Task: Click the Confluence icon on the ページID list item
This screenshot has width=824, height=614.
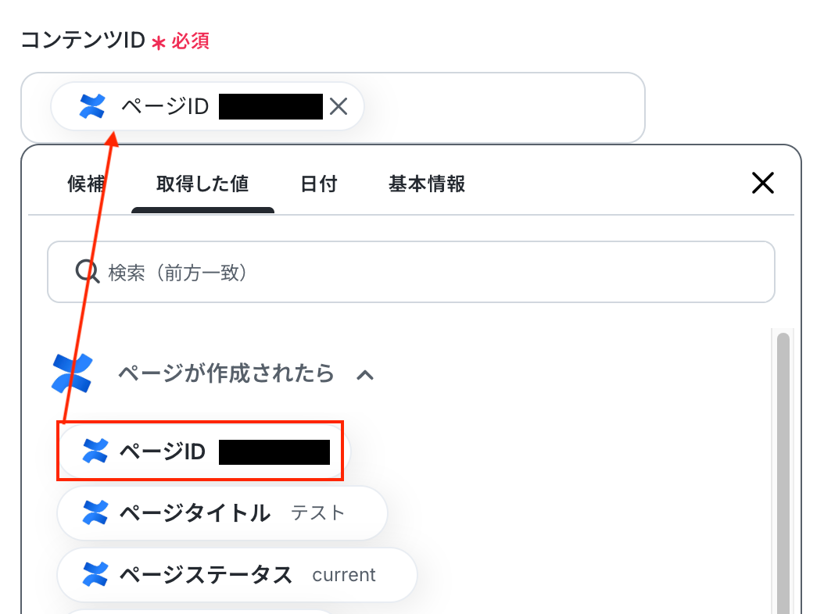Action: [x=95, y=452]
